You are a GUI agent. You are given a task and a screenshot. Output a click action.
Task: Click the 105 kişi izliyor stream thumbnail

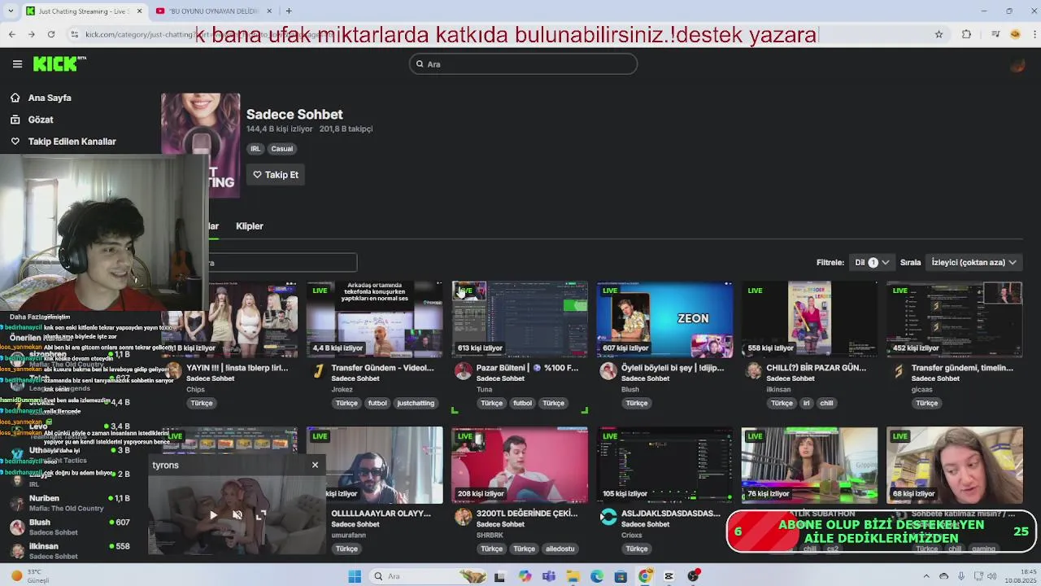pyautogui.click(x=664, y=465)
